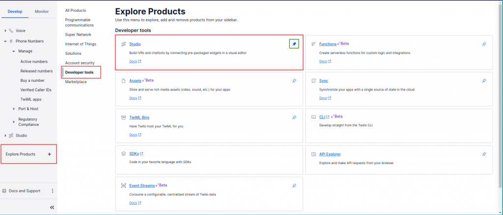This screenshot has width=503, height=215.
Task: Open the Assets product link
Action: (136, 81)
